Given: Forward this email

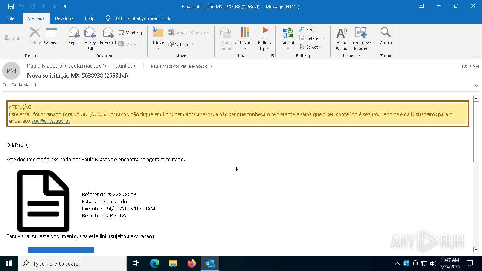Looking at the screenshot, I should point(108,36).
